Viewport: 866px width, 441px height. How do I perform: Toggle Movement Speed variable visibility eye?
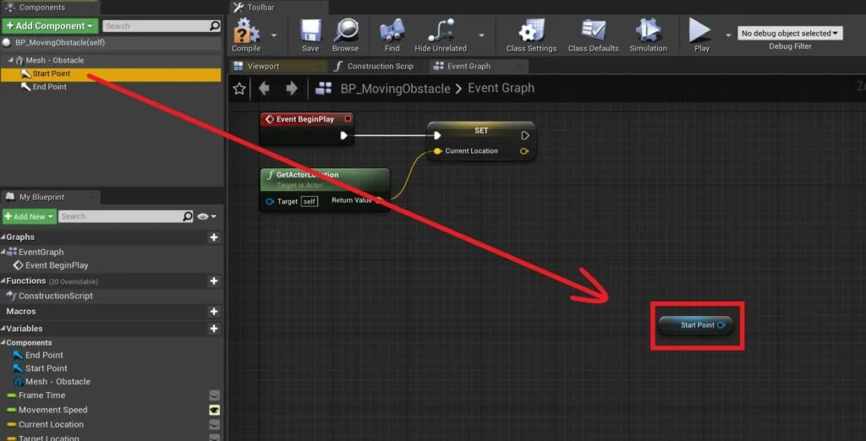coord(215,410)
